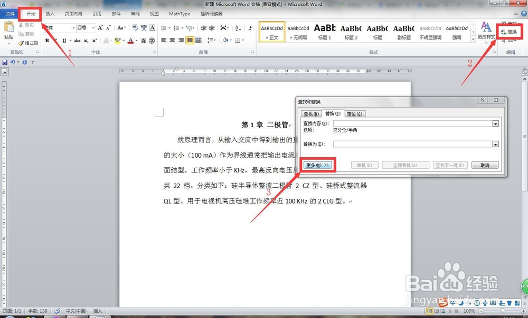The height and width of the screenshot is (318, 528).
Task: Open the line spacing dropdown
Action: click(x=212, y=40)
